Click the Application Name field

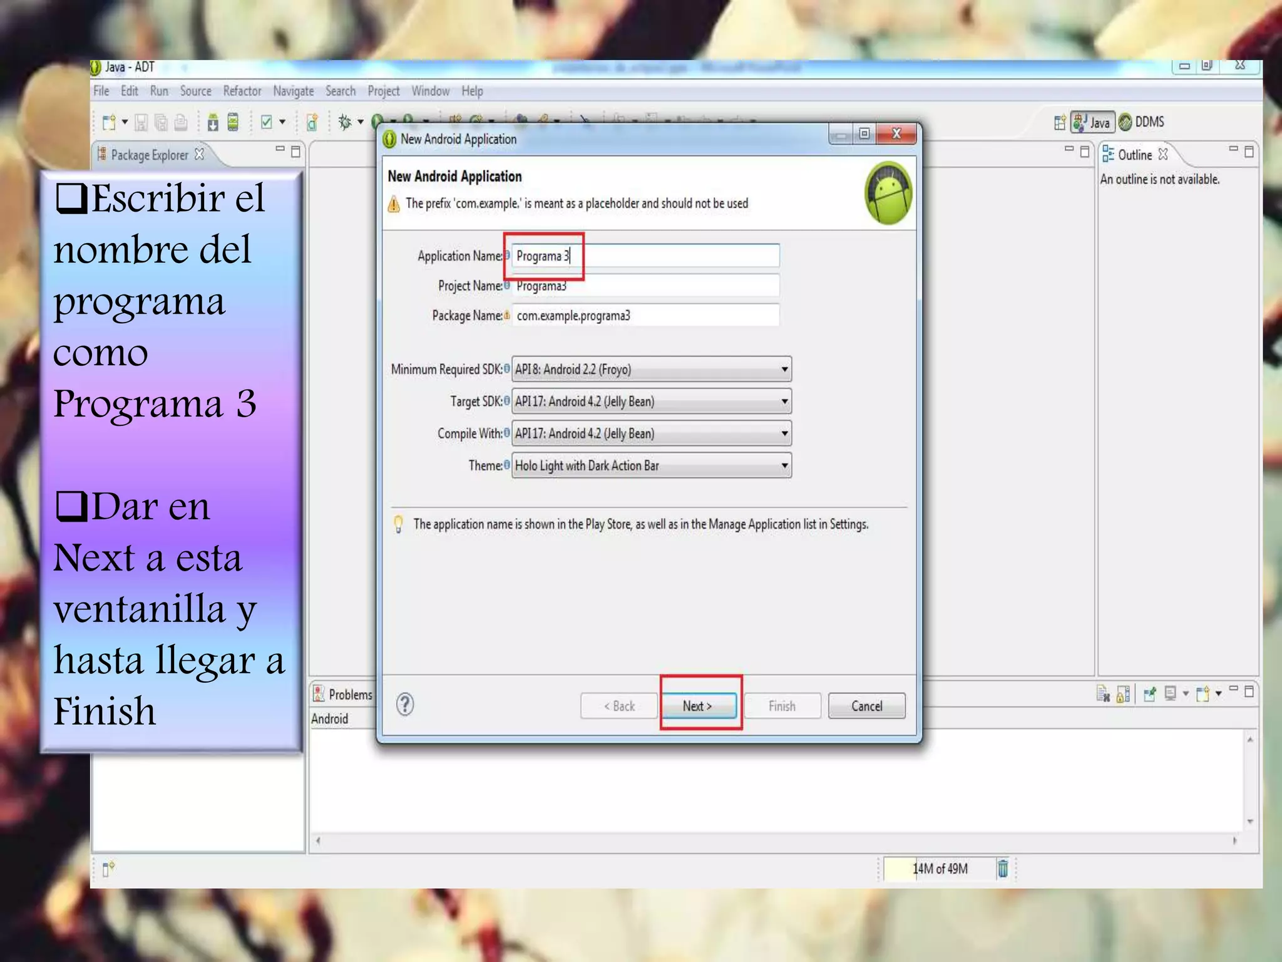pyautogui.click(x=645, y=256)
